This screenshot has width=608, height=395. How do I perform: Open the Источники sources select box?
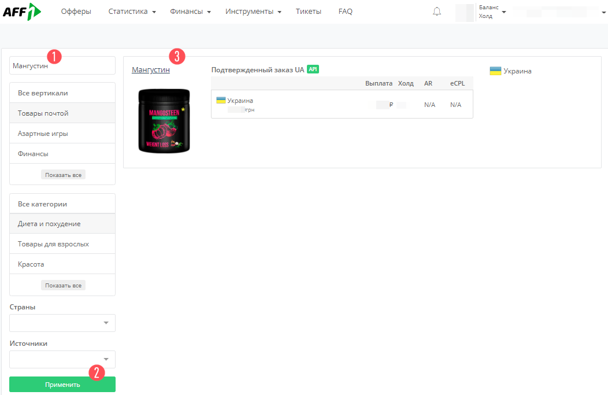click(62, 359)
